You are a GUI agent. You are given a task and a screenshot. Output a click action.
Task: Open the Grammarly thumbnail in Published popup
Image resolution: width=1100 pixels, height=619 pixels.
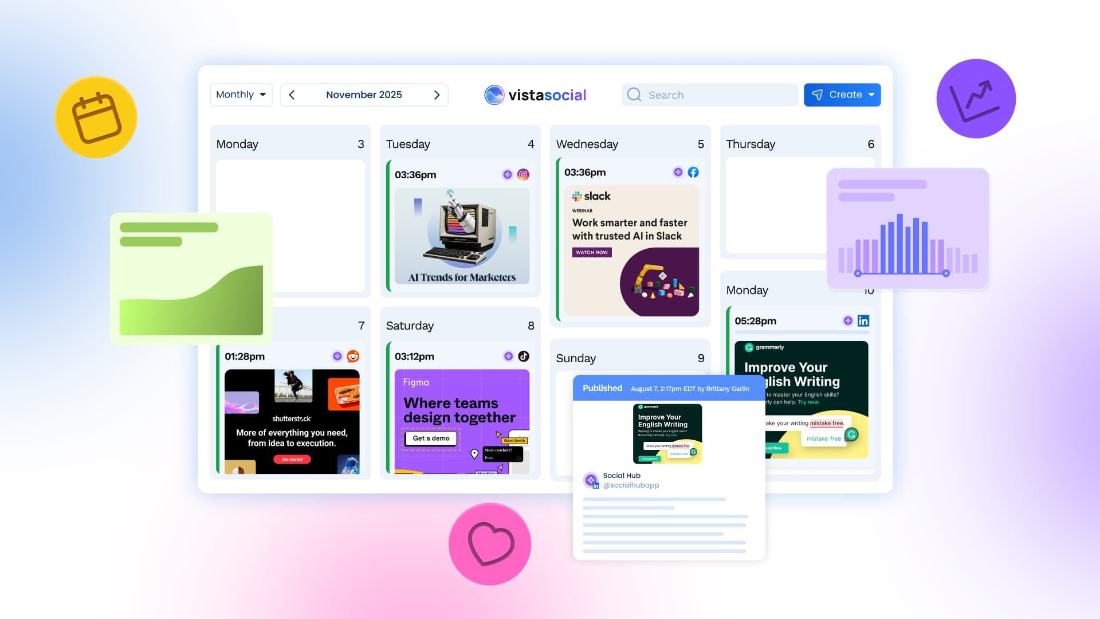(667, 433)
